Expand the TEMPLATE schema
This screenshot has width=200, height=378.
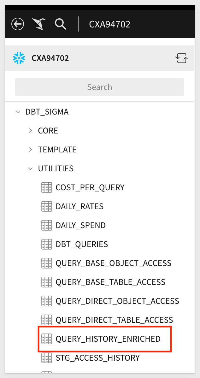click(x=30, y=149)
